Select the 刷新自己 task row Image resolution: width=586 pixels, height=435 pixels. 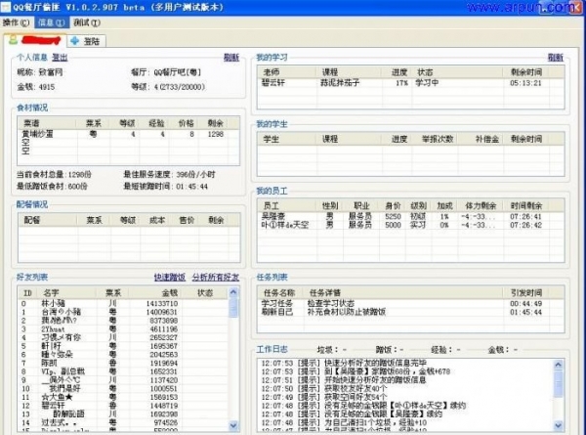point(410,312)
